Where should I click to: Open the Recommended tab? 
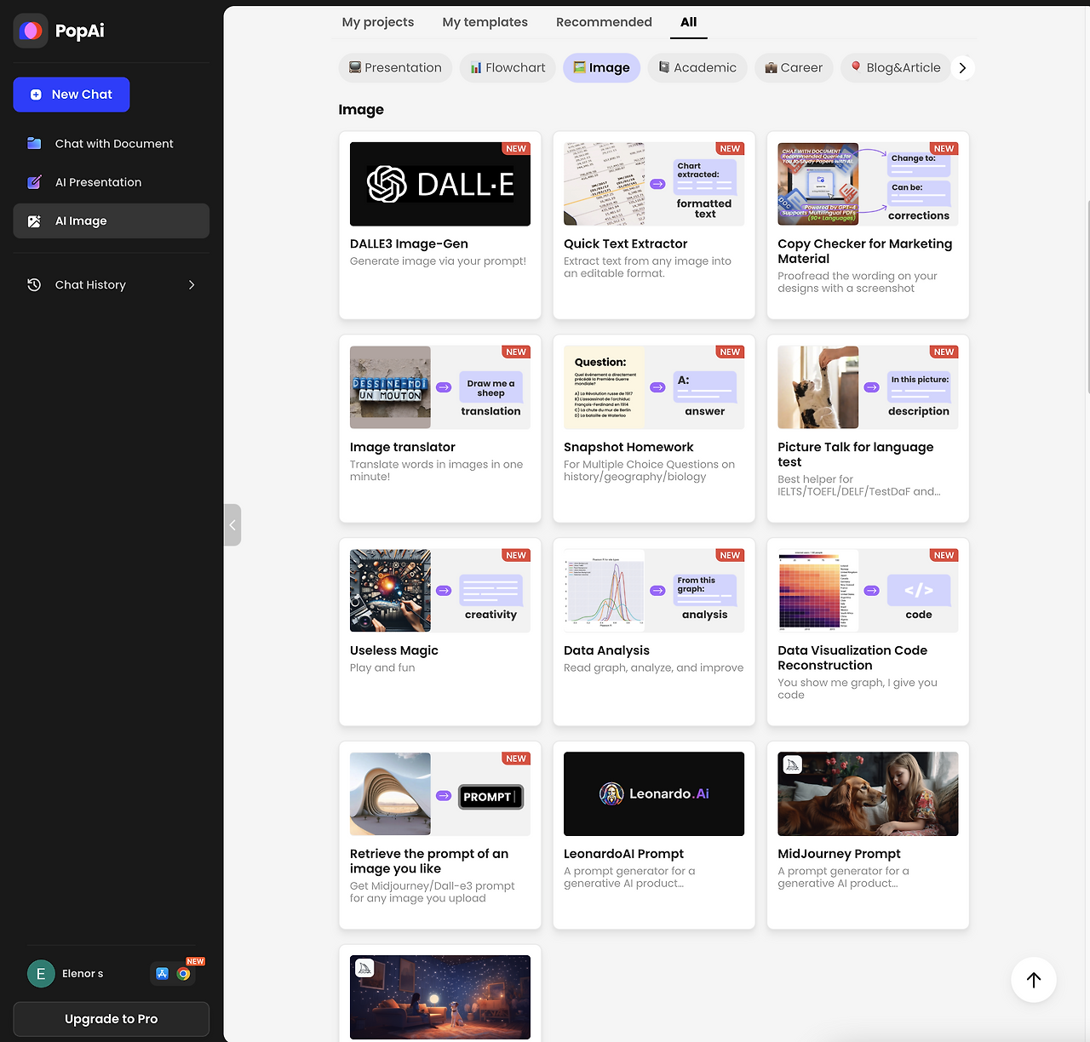pyautogui.click(x=604, y=22)
